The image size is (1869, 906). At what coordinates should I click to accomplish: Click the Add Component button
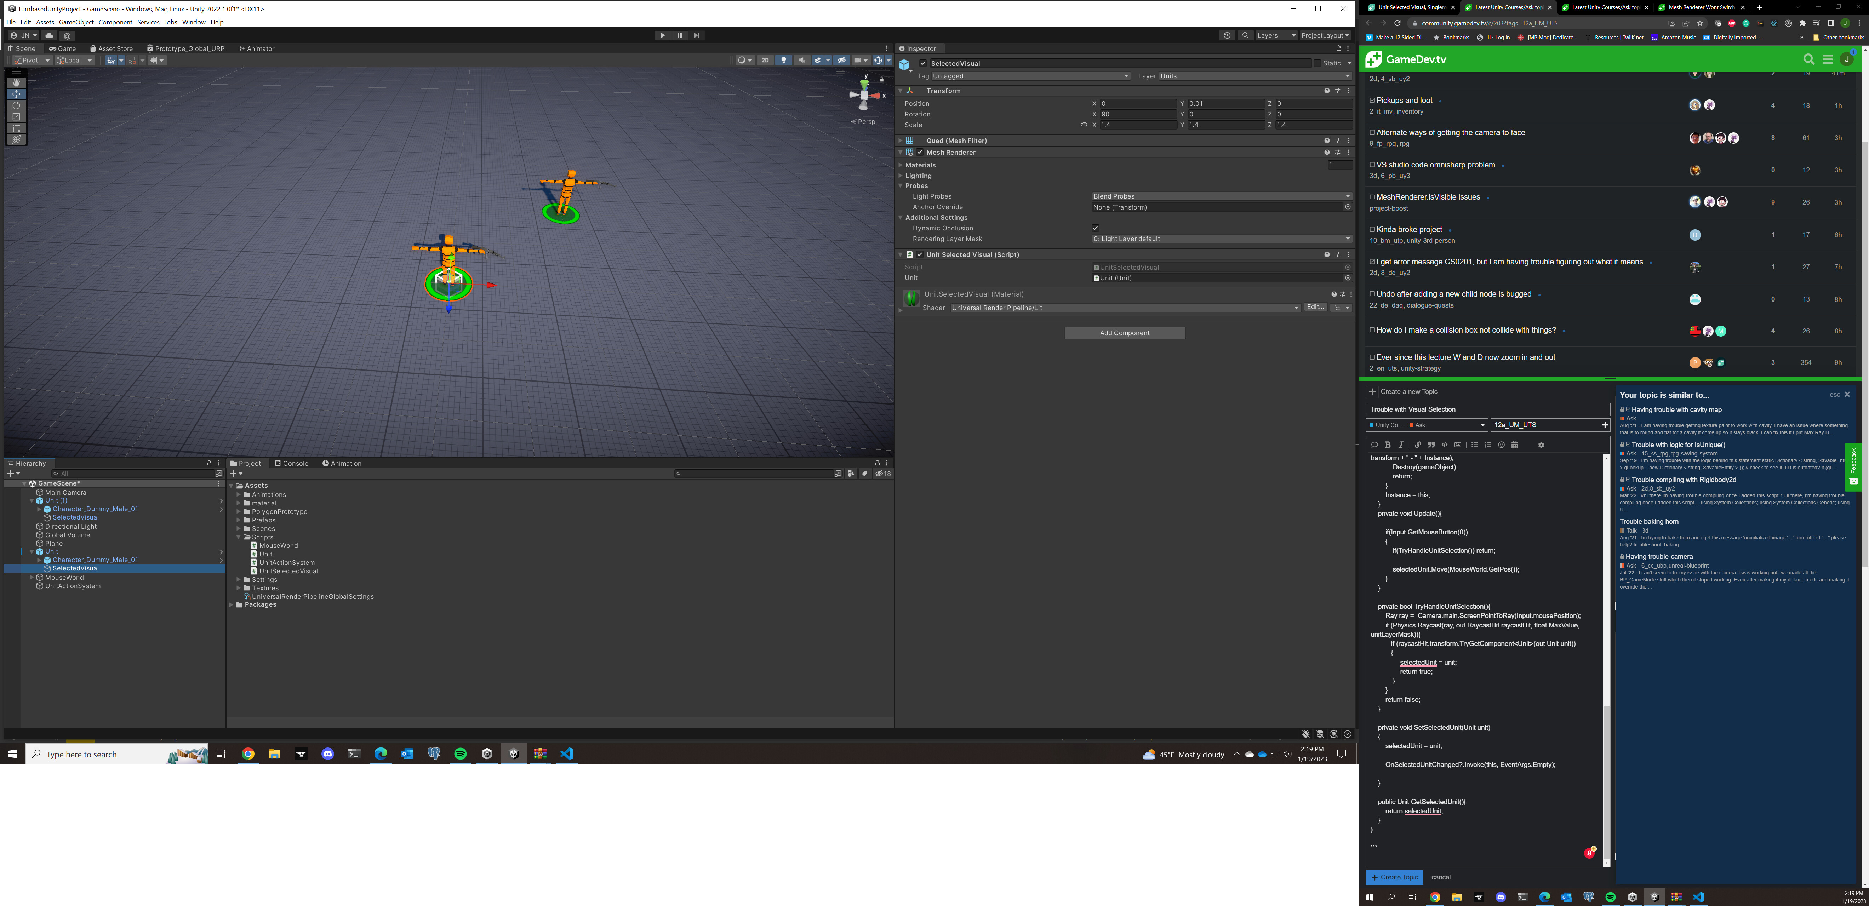click(x=1125, y=332)
